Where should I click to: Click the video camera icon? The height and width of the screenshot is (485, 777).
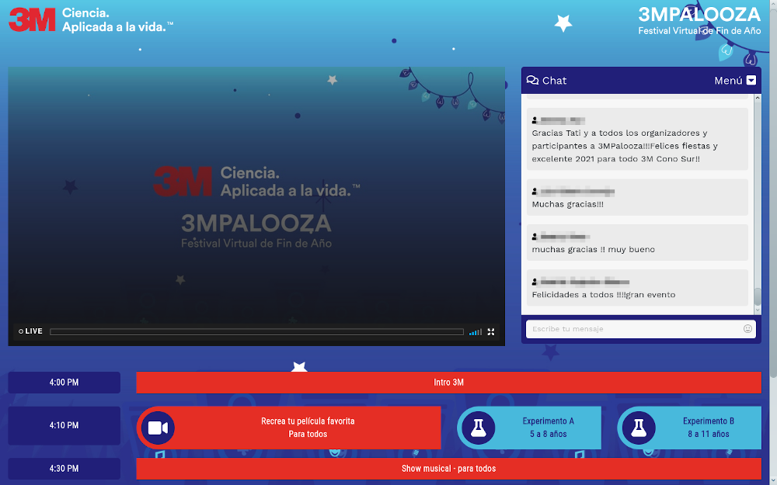(158, 428)
